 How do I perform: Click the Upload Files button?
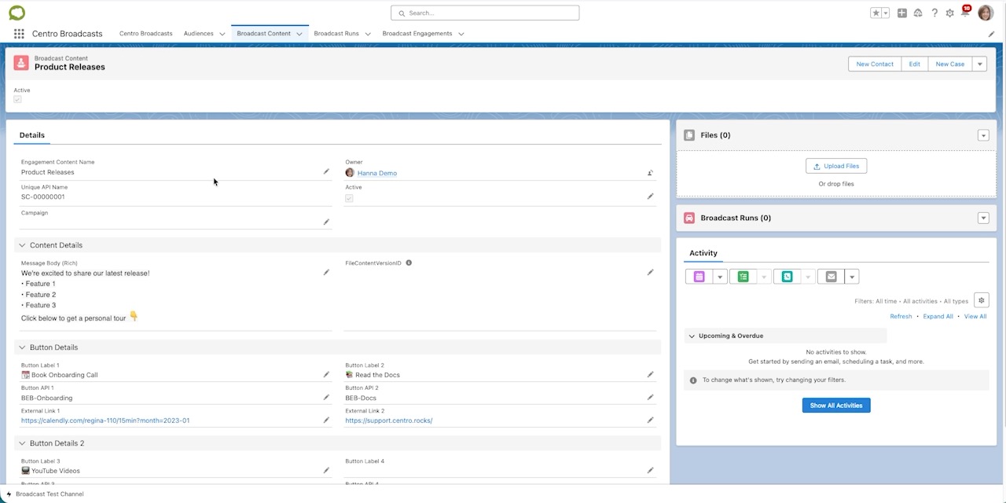coord(836,166)
